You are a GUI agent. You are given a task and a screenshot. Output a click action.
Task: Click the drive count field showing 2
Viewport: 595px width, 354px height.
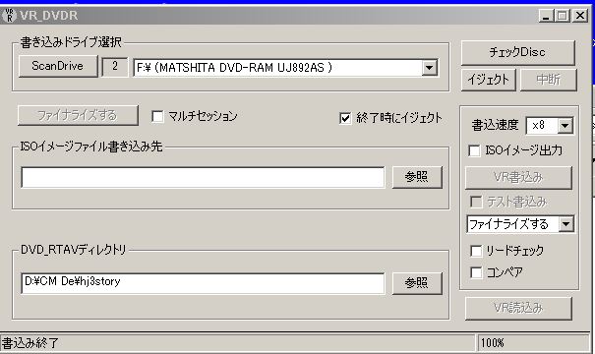click(115, 67)
